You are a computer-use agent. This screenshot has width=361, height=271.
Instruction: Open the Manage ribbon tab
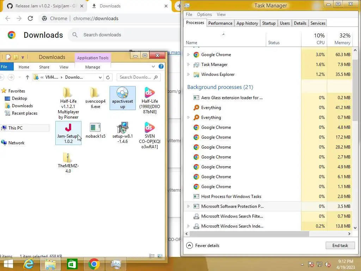coord(93,67)
